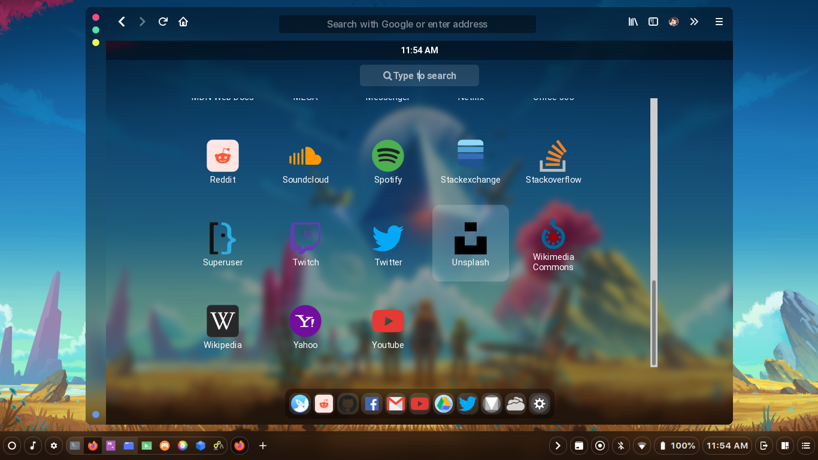Open the app list menu at taskbar's far right
The image size is (818, 460).
coord(805,446)
